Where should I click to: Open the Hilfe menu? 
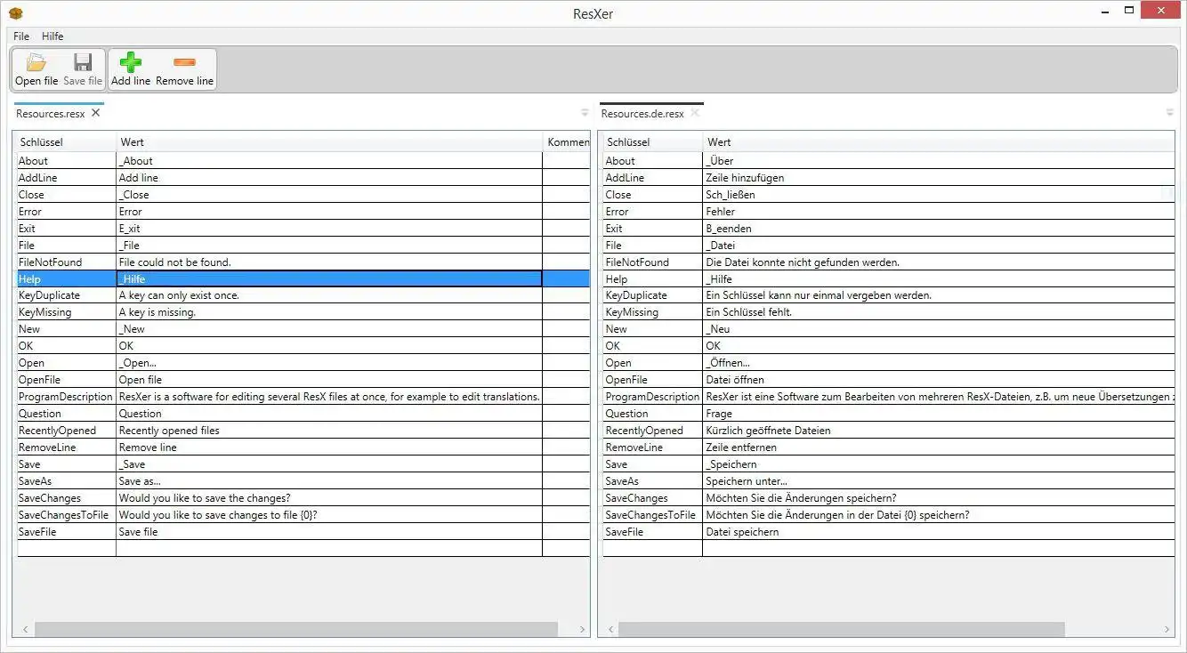click(x=52, y=36)
